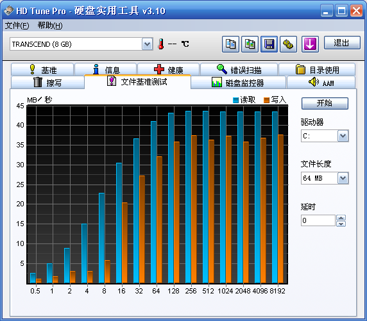Screen dimensions: 367x321
Task: Open the options gear icon
Action: point(288,44)
